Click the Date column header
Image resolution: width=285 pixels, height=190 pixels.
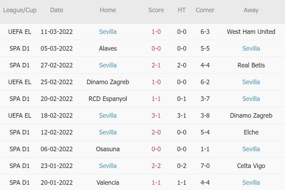[57, 10]
